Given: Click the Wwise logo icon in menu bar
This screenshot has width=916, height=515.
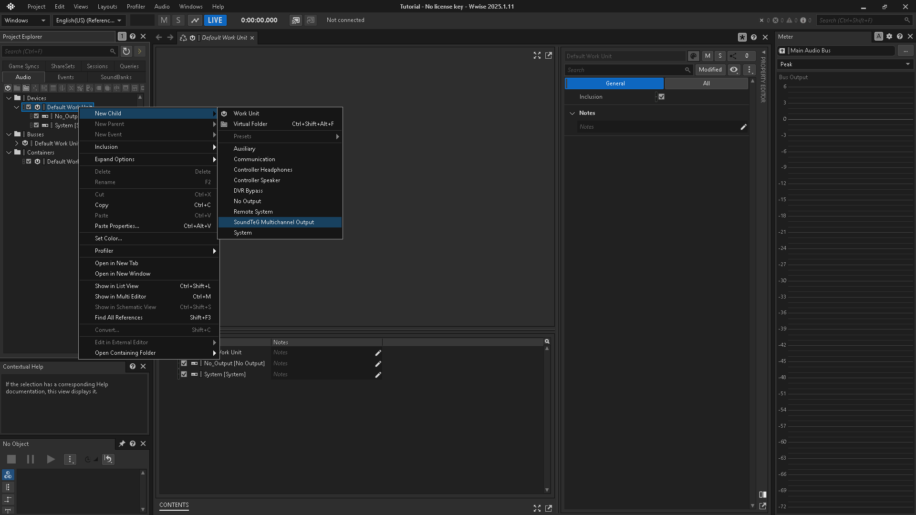Looking at the screenshot, I should pyautogui.click(x=10, y=6).
